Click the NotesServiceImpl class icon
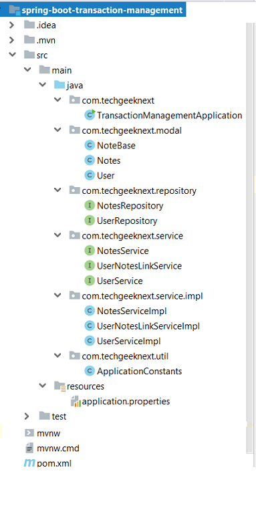The image size is (256, 514). pos(90,311)
